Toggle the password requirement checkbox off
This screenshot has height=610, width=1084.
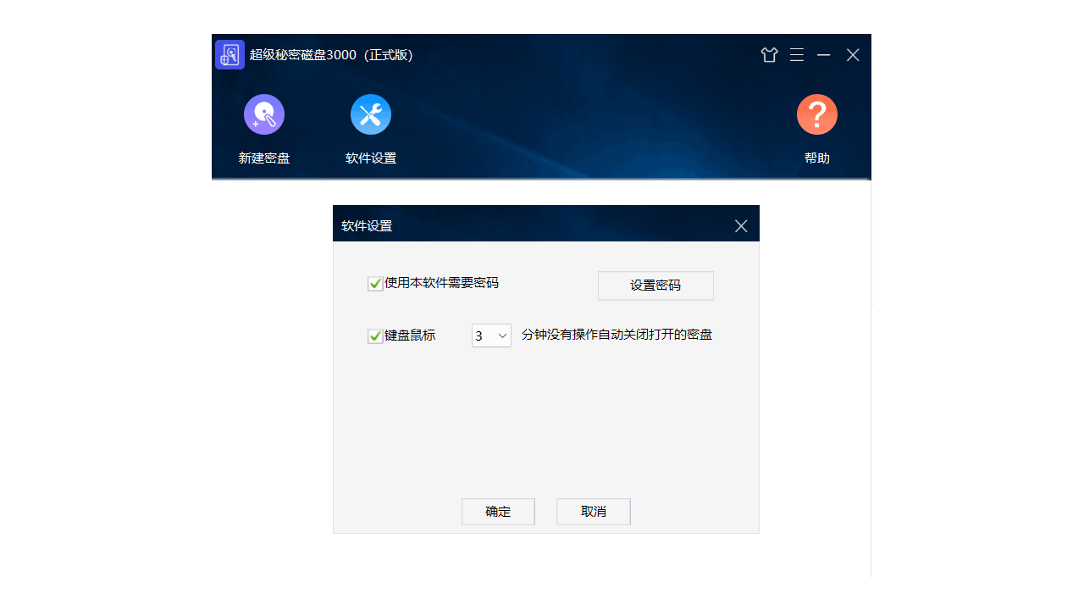pyautogui.click(x=374, y=284)
